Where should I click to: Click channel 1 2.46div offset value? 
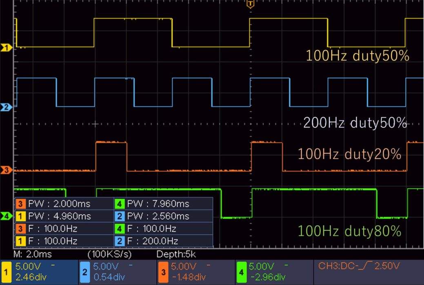click(x=31, y=277)
